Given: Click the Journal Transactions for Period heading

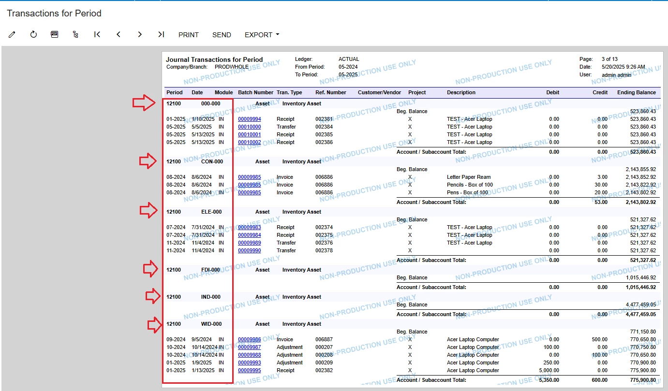Looking at the screenshot, I should [214, 59].
